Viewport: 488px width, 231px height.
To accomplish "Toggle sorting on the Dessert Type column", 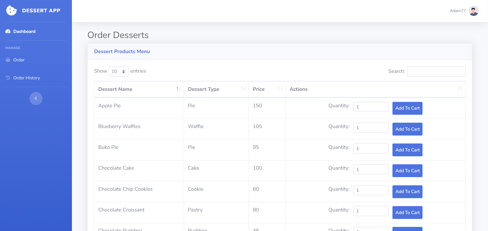I will coord(243,89).
